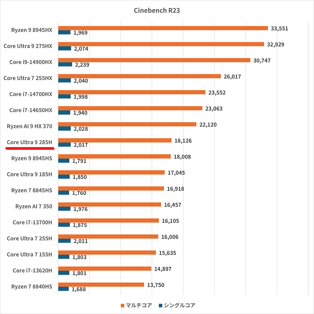Select the Core Ultra 9 275HX orange bar
The image size is (314, 314).
[161, 44]
